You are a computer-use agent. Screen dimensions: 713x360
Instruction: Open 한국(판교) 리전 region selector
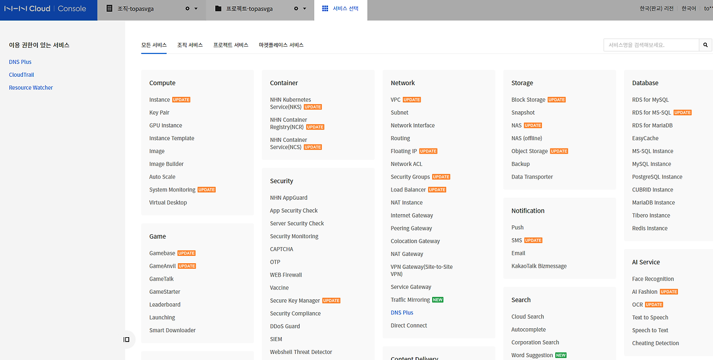pos(657,9)
